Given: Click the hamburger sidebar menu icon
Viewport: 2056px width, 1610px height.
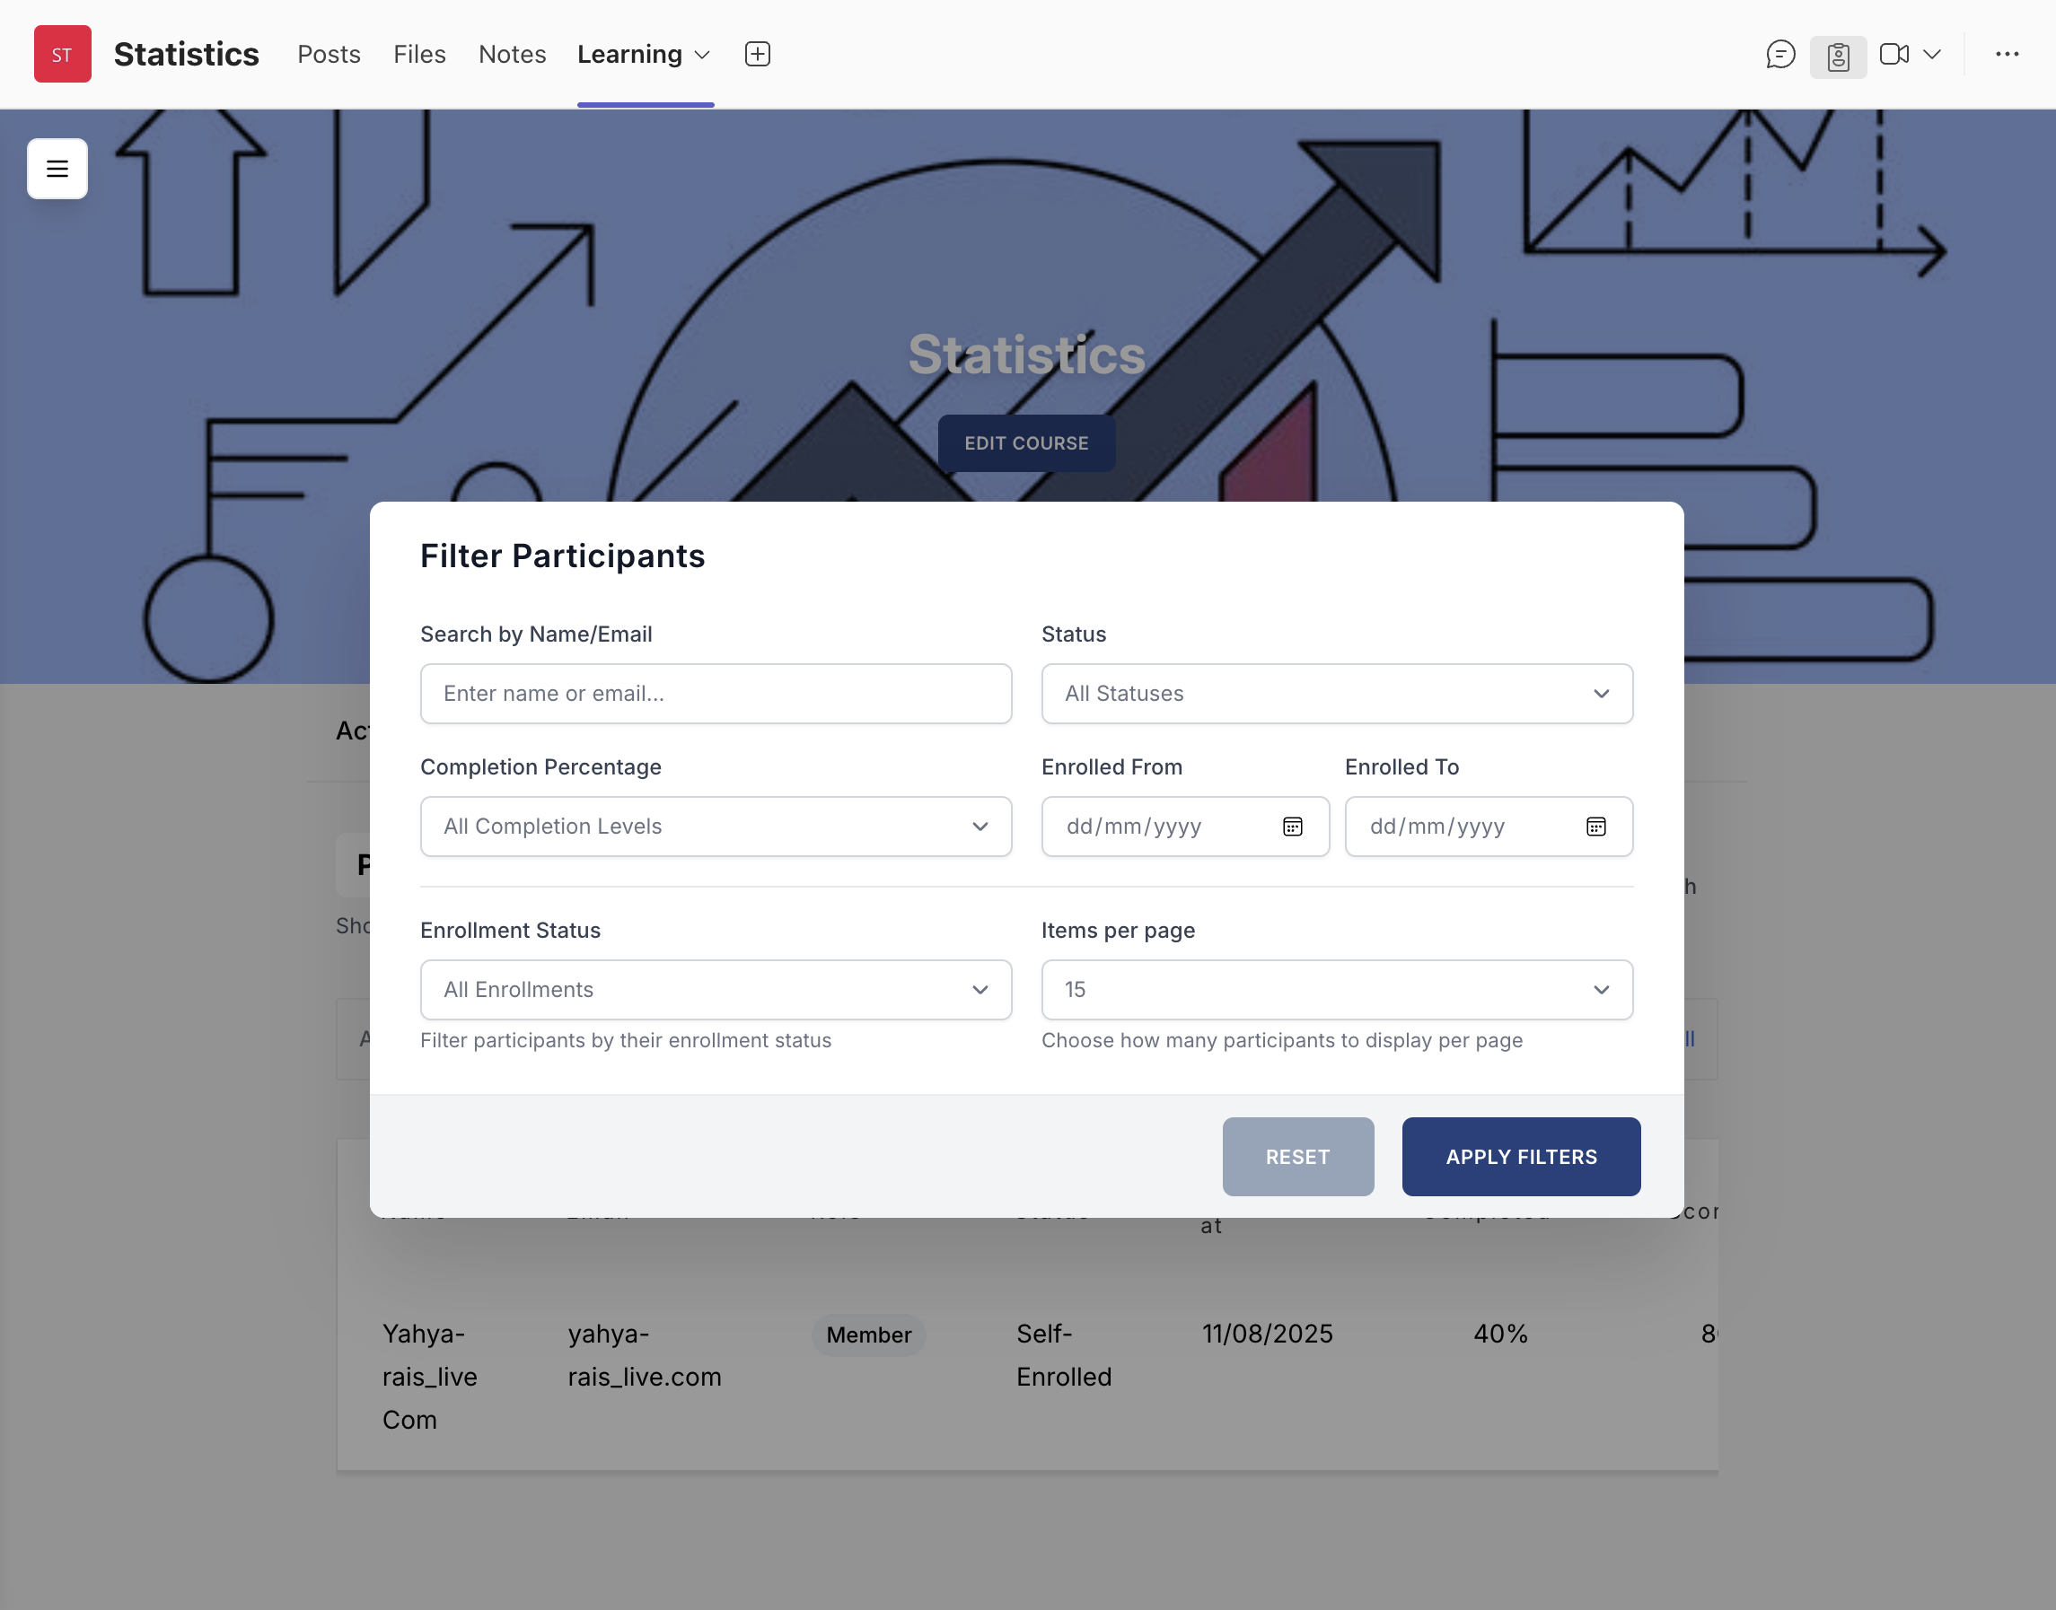Looking at the screenshot, I should pos(57,169).
